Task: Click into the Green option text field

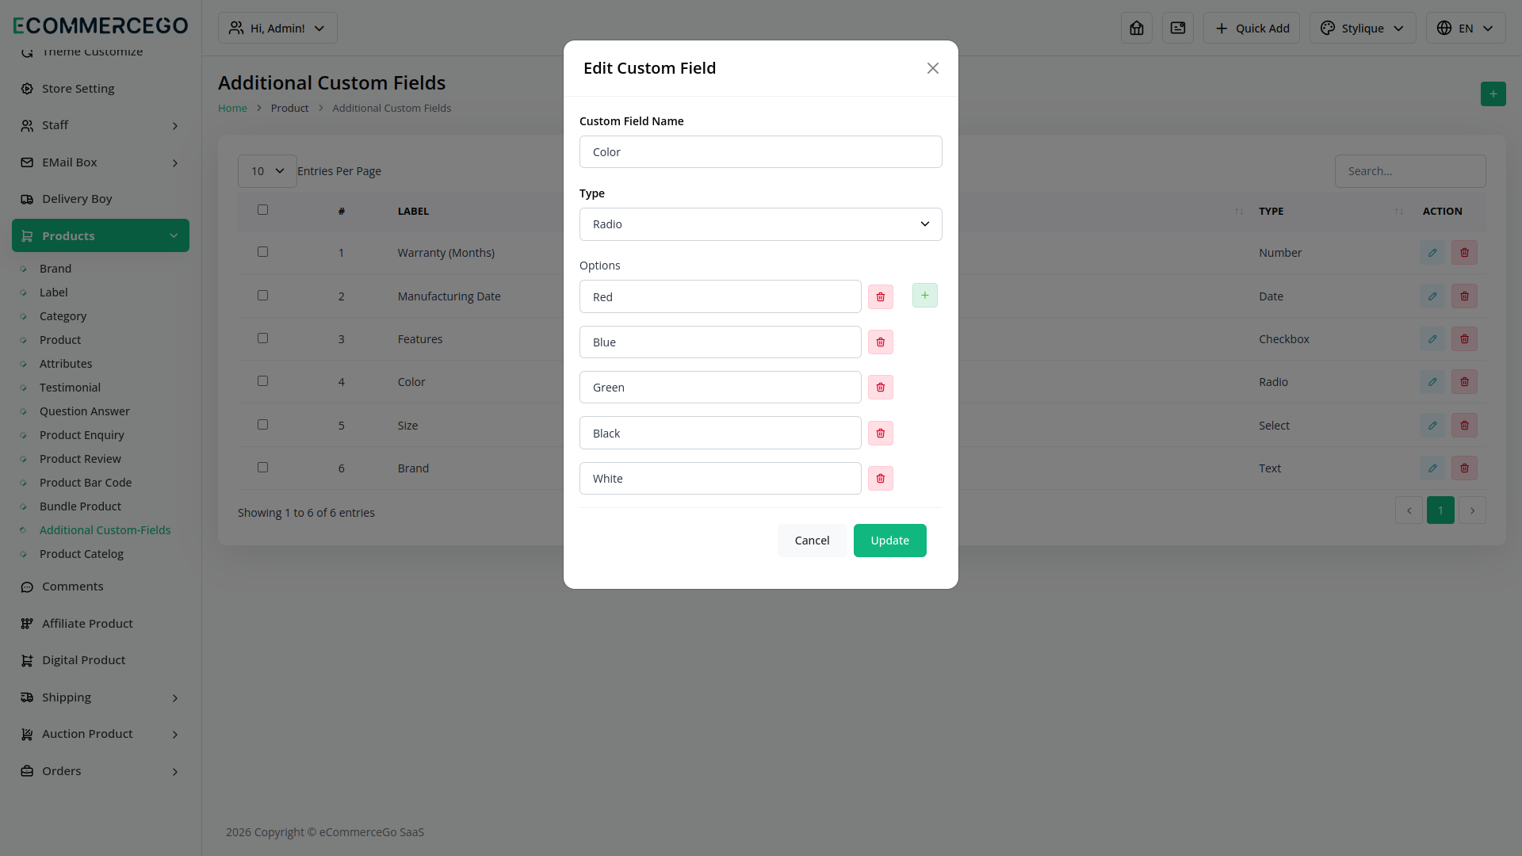Action: [x=720, y=388]
